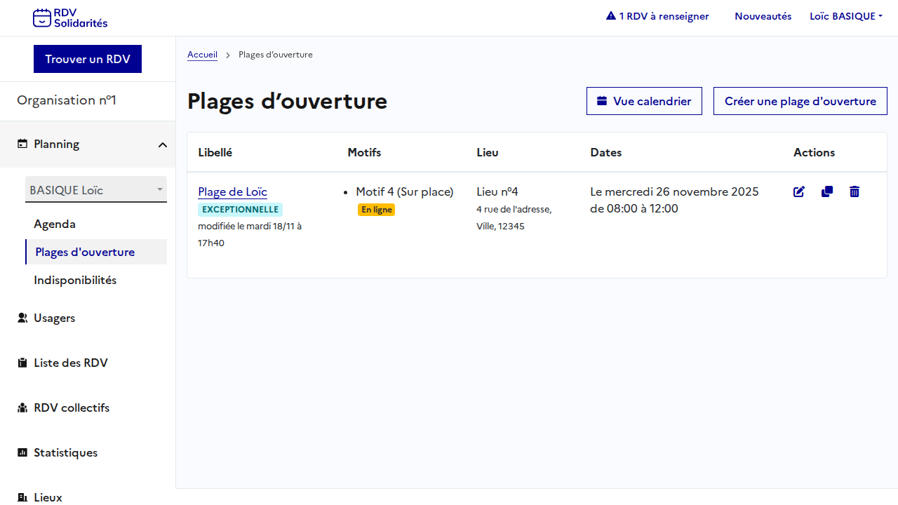Delete the opening slot with trash icon
Screen dimensions: 898x505
pyautogui.click(x=855, y=191)
